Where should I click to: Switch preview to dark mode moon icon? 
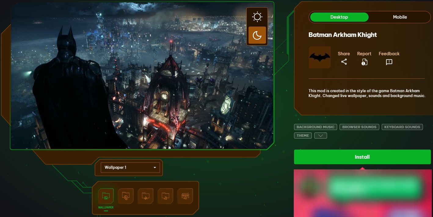click(x=257, y=35)
